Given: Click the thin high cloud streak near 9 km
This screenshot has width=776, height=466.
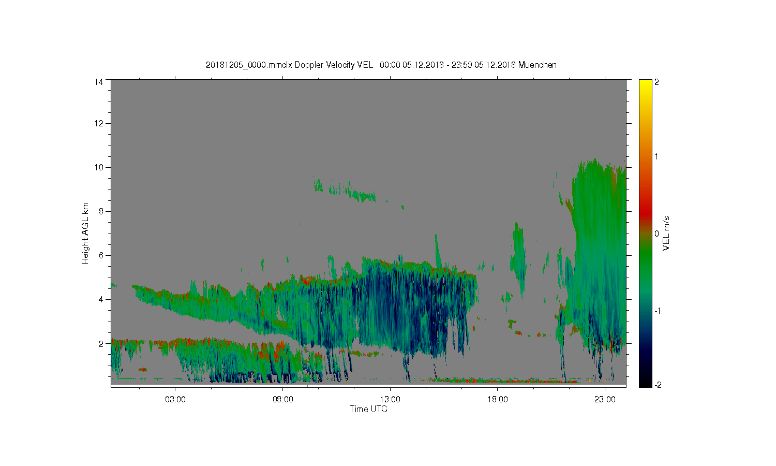Looking at the screenshot, I should [x=346, y=191].
